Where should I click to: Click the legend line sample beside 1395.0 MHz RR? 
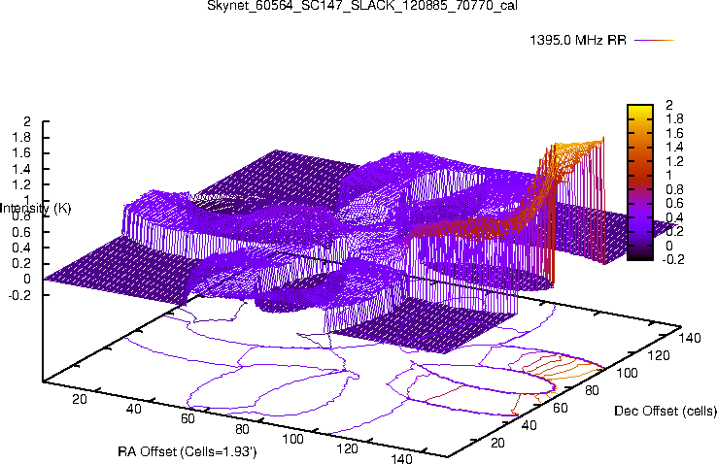(655, 40)
